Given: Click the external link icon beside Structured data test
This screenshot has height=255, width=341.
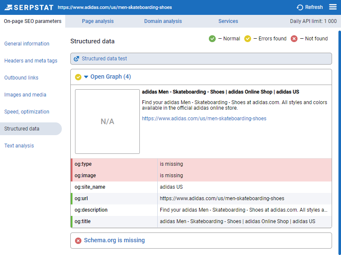Looking at the screenshot, I should (76, 59).
